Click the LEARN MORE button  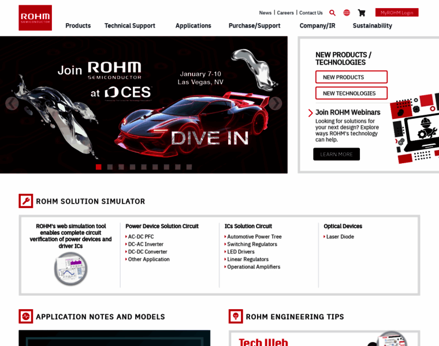click(336, 154)
